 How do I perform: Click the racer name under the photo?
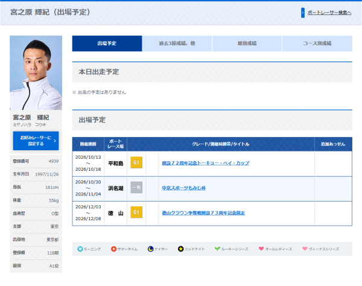[31, 118]
